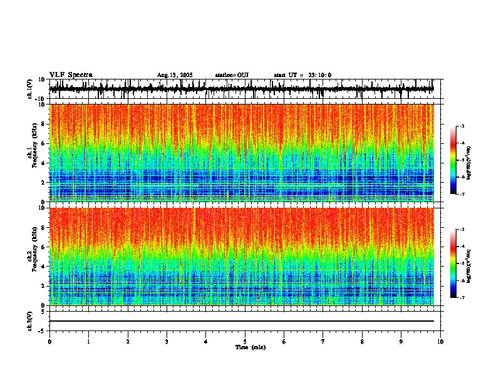Select the "start UT = 23:10:0" text
496x383 pixels.
[x=302, y=75]
